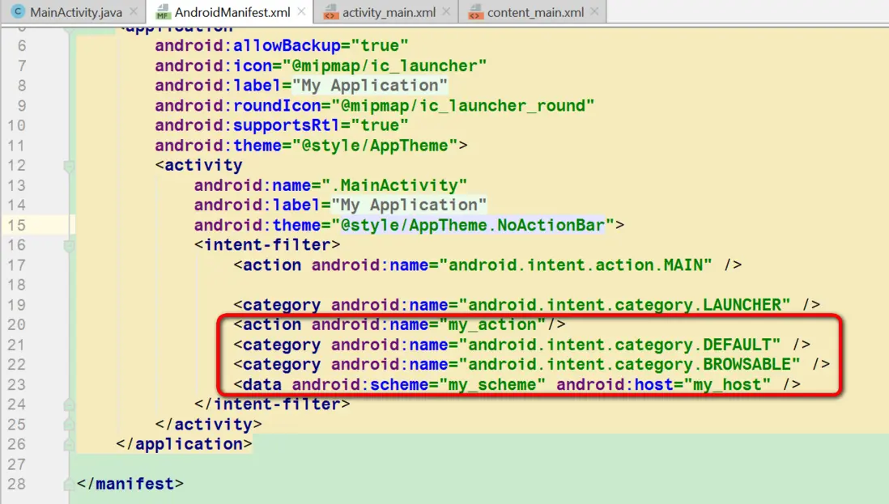Click "android.intent.category.DEFAULT" value
Image resolution: width=889 pixels, height=504 pixels.
[x=619, y=345]
